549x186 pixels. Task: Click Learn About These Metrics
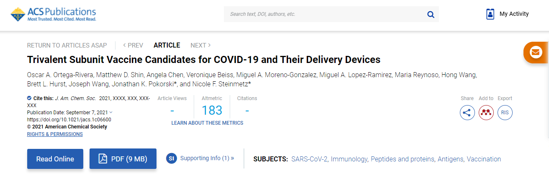207,123
